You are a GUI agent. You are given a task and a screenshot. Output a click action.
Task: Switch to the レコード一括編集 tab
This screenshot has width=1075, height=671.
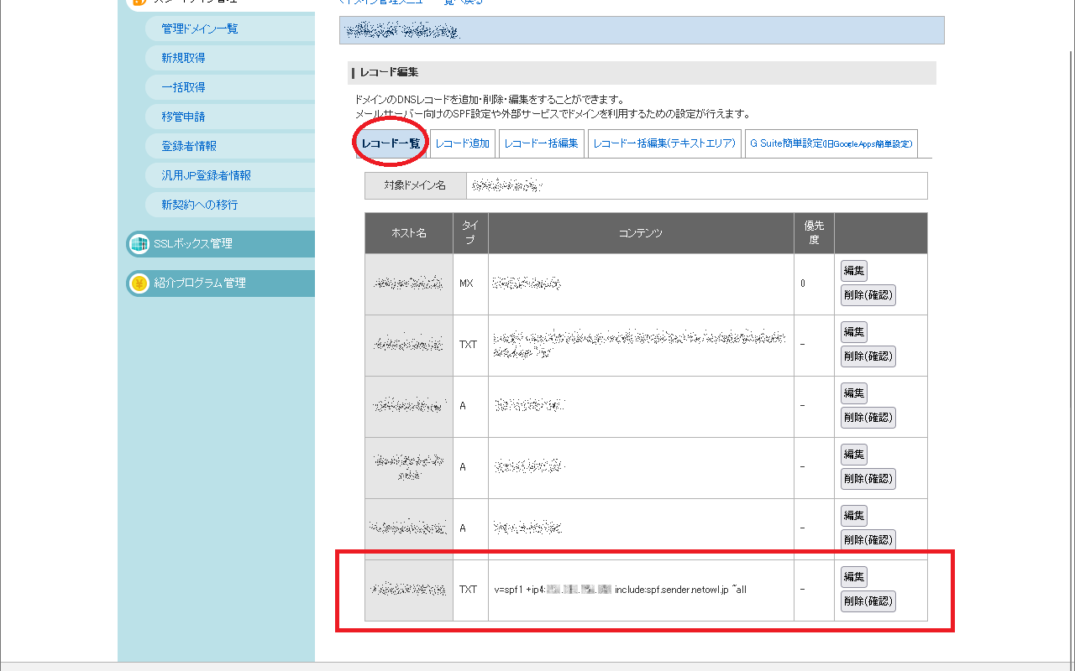click(541, 143)
